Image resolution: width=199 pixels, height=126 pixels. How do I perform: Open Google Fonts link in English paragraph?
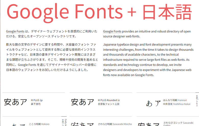point(112,31)
